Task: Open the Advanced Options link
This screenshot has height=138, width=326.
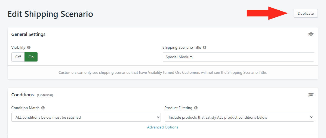Action: point(162,127)
